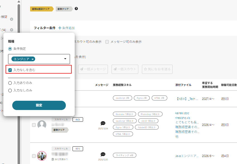This screenshot has height=164, width=237.
Task: Click the AdobeXD 5年以上 skill tag
Action: pyautogui.click(x=147, y=127)
